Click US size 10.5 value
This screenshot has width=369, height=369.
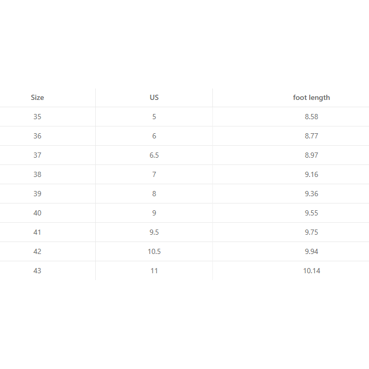154,252
